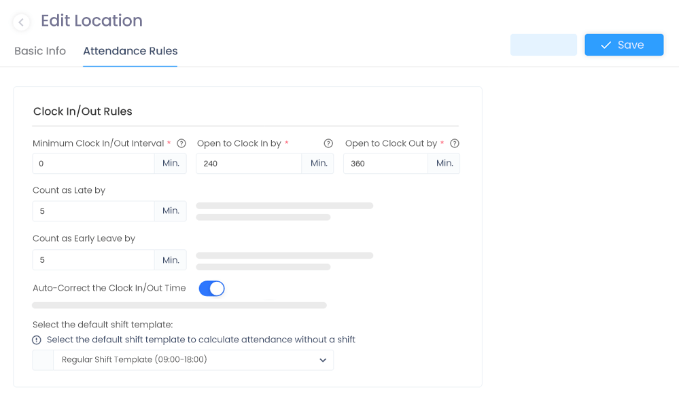Click the checkmark icon on Save button
Image resolution: width=679 pixels, height=400 pixels.
(x=606, y=45)
